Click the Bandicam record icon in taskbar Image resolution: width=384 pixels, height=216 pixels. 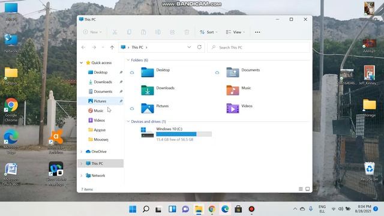pyautogui.click(x=251, y=209)
